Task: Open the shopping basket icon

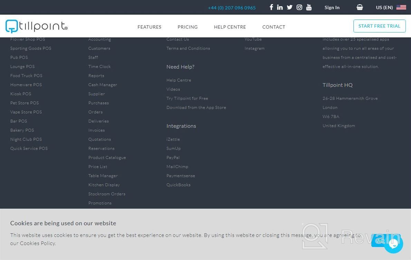Action: 360,7
